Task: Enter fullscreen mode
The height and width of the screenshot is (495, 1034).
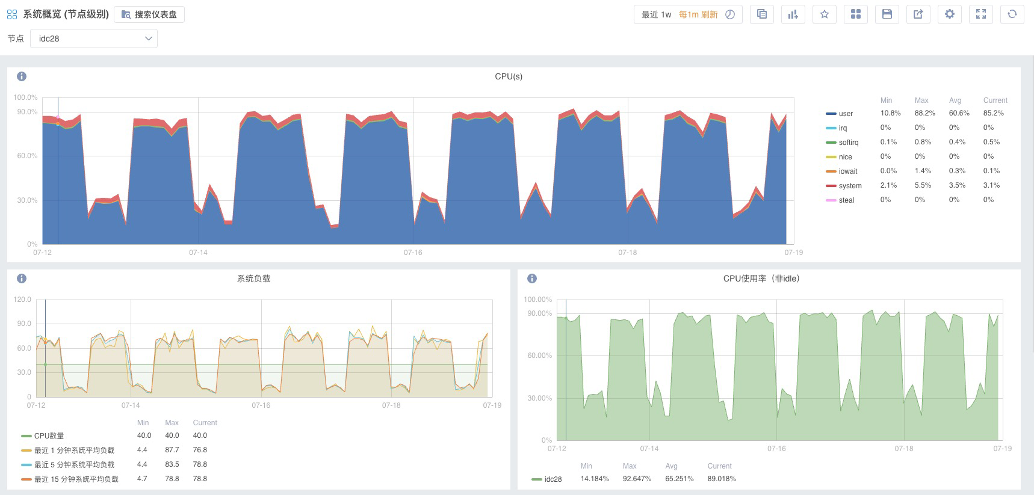Action: tap(981, 14)
